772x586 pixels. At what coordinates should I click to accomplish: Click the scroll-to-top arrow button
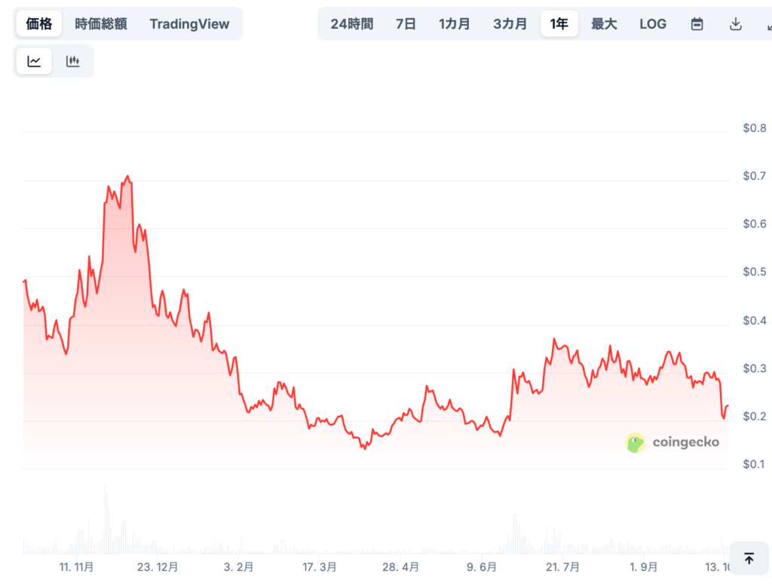tap(749, 558)
